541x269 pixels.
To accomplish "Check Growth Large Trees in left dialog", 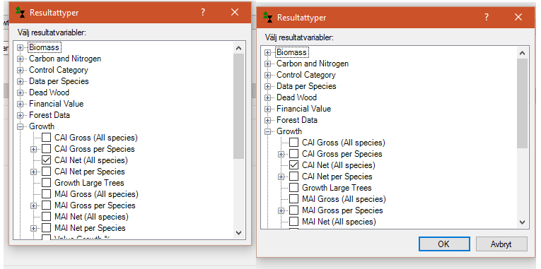I will (46, 183).
